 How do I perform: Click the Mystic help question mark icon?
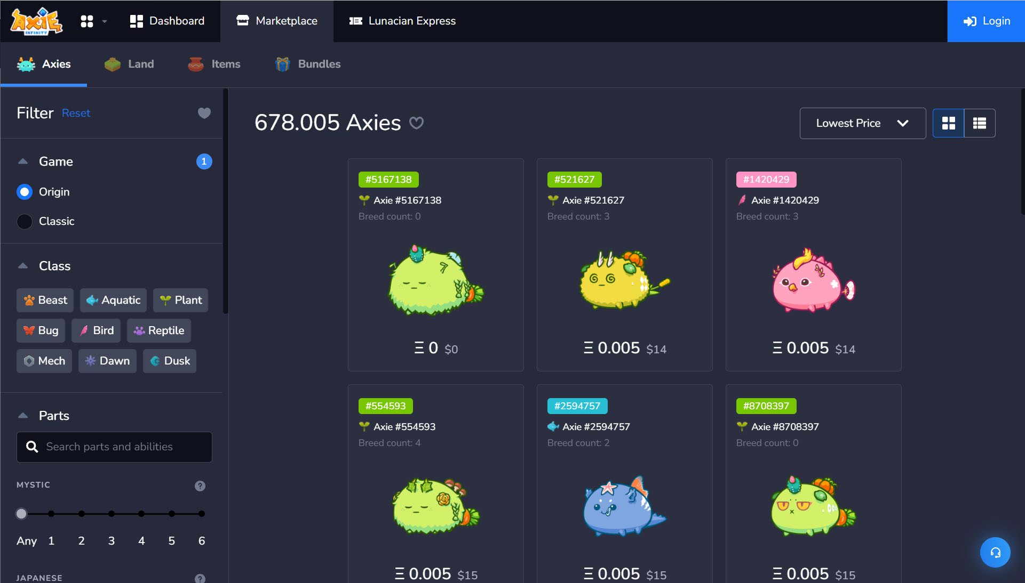200,485
